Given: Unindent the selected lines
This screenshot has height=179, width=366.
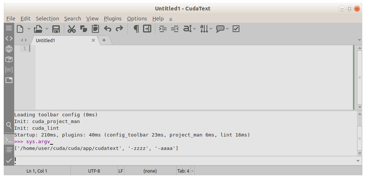Looking at the screenshot, I should 175,29.
